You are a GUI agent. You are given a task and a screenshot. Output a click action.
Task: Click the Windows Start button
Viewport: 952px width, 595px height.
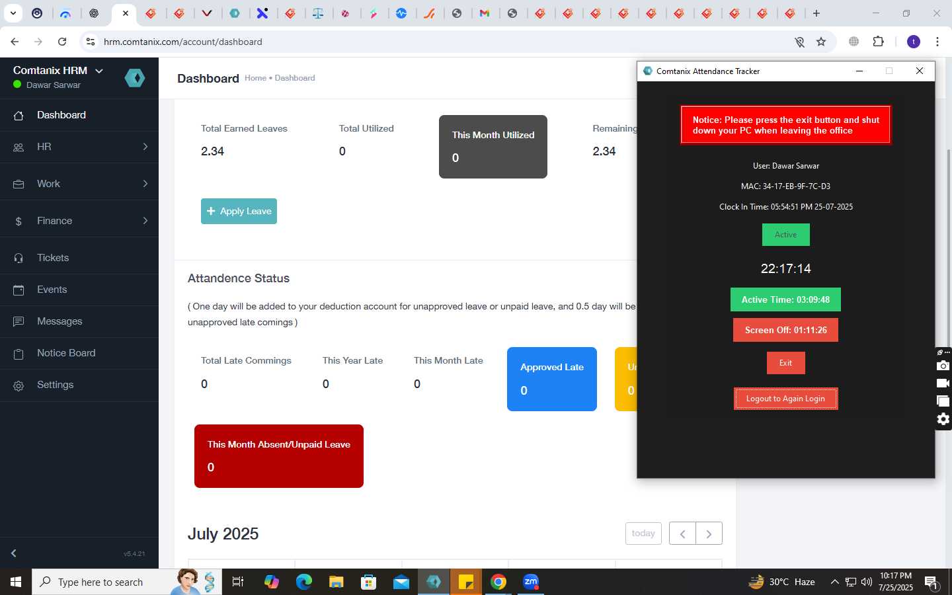pos(16,582)
